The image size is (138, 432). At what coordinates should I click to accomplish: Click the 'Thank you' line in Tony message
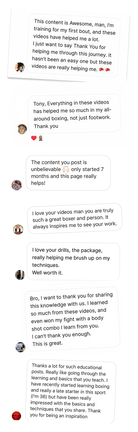click(x=46, y=126)
